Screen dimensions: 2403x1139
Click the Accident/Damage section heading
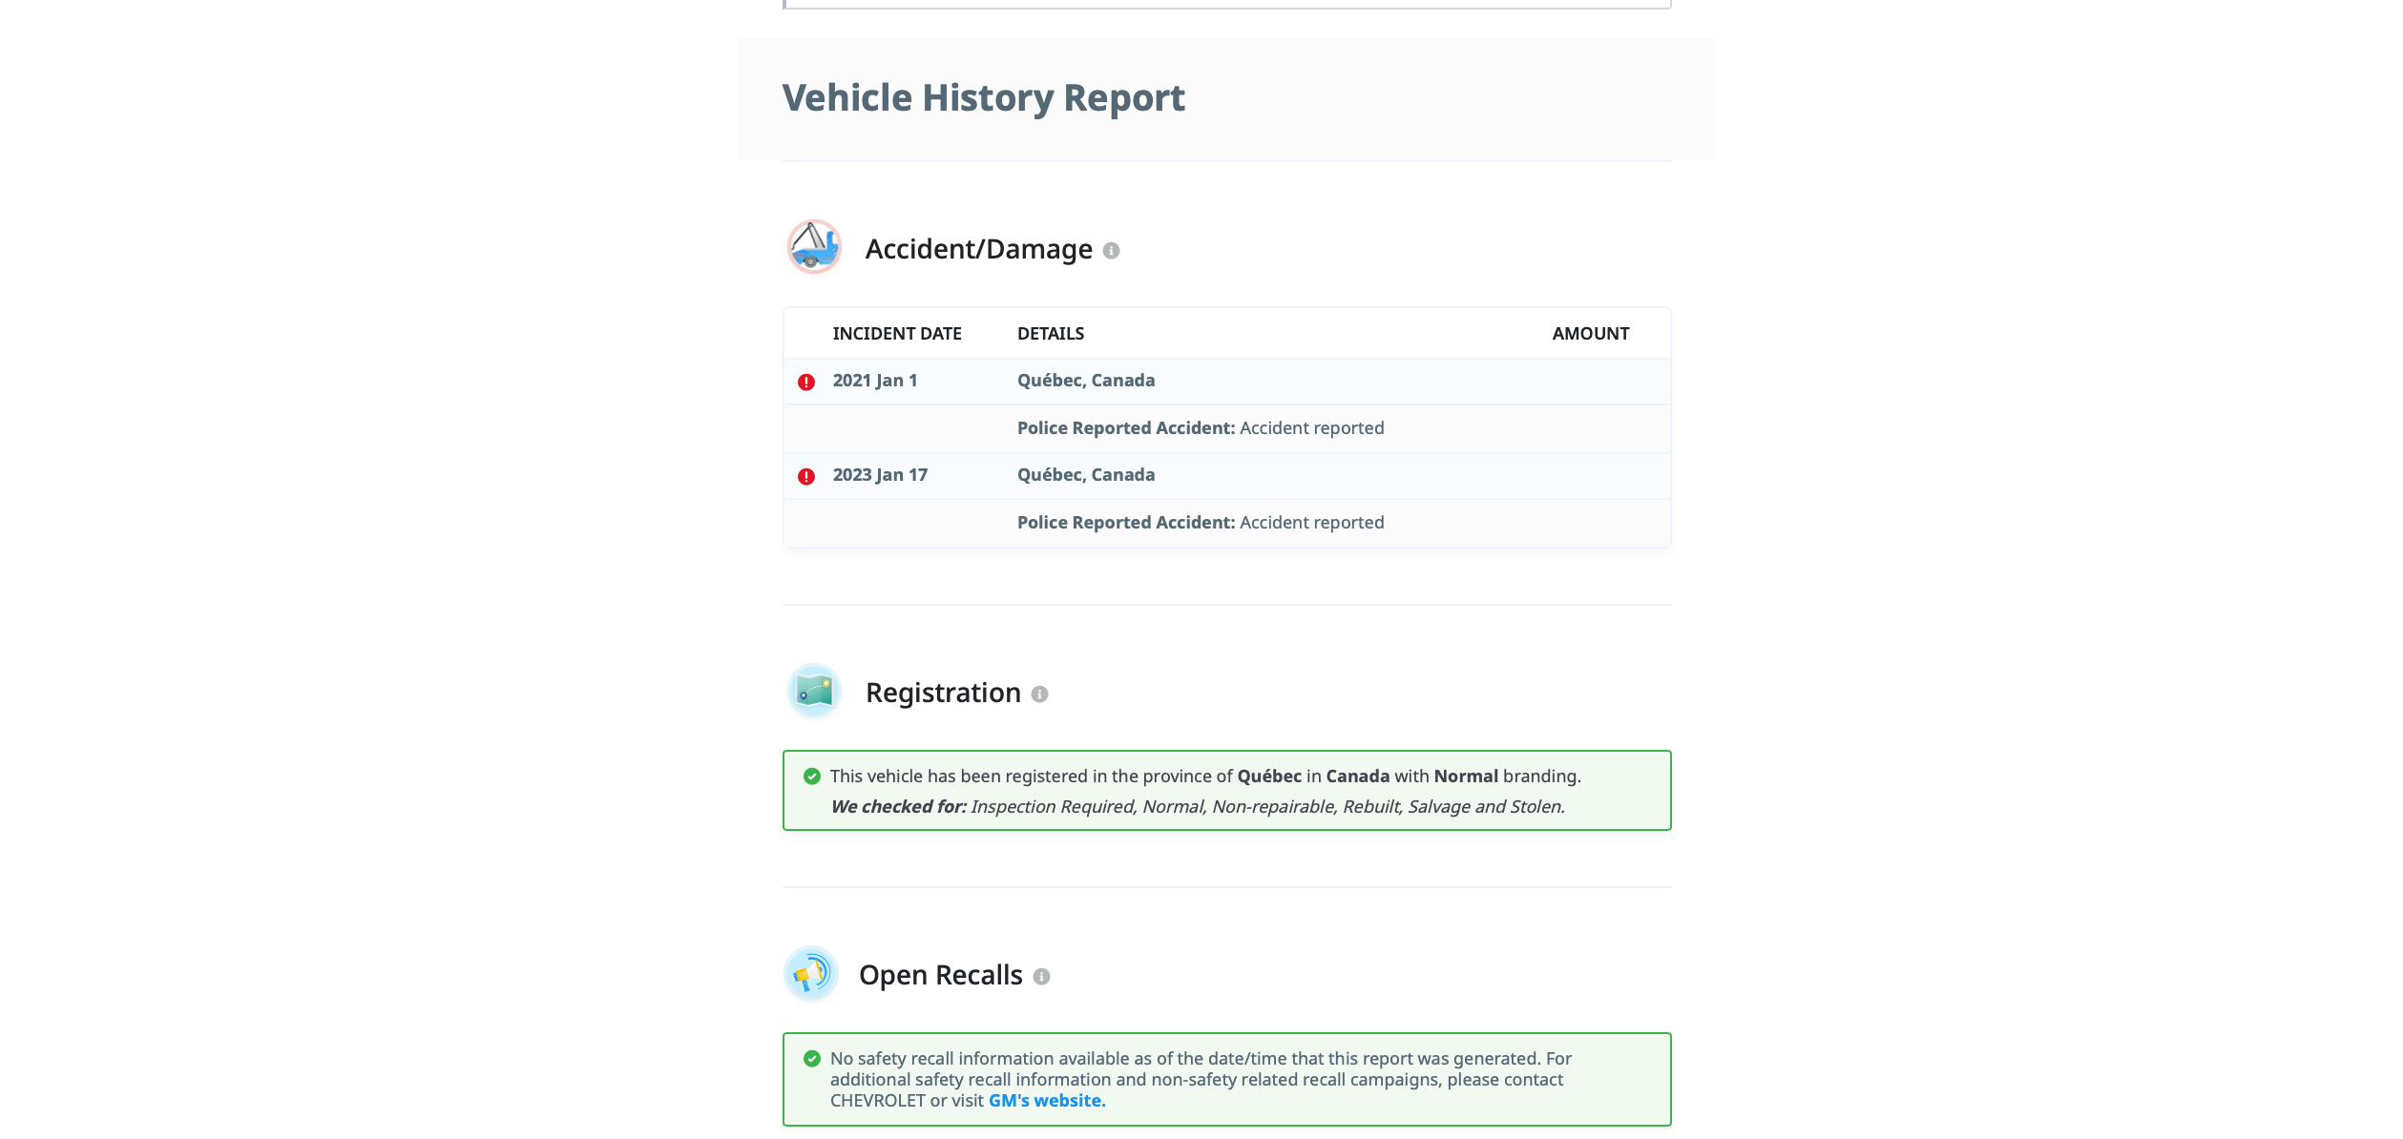click(x=979, y=249)
